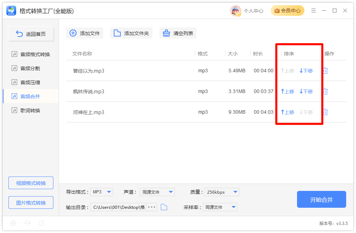The width and height of the screenshot is (356, 233).
Task: Go back with 返回首页 button
Action: tap(31, 34)
